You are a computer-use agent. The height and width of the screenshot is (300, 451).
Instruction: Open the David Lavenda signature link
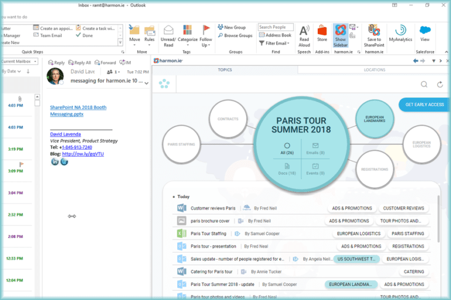tap(65, 134)
